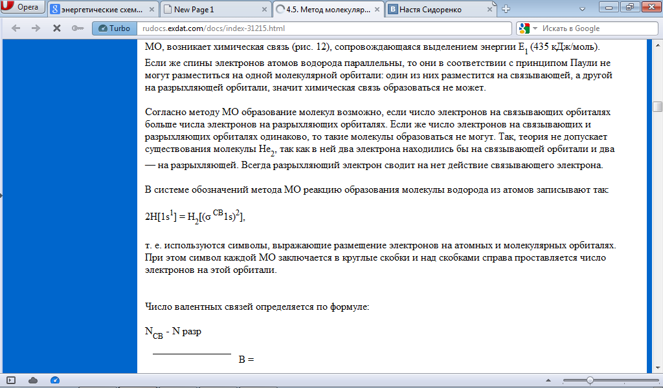Toggle the side panel button in status bar
The width and height of the screenshot is (663, 388).
click(x=11, y=380)
